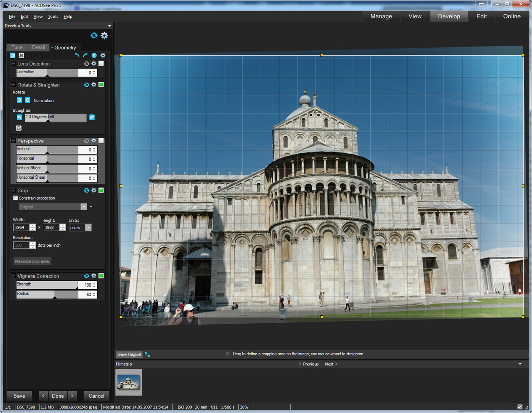
Task: Click the undo arrow in Geometry tab
Action: (77, 55)
